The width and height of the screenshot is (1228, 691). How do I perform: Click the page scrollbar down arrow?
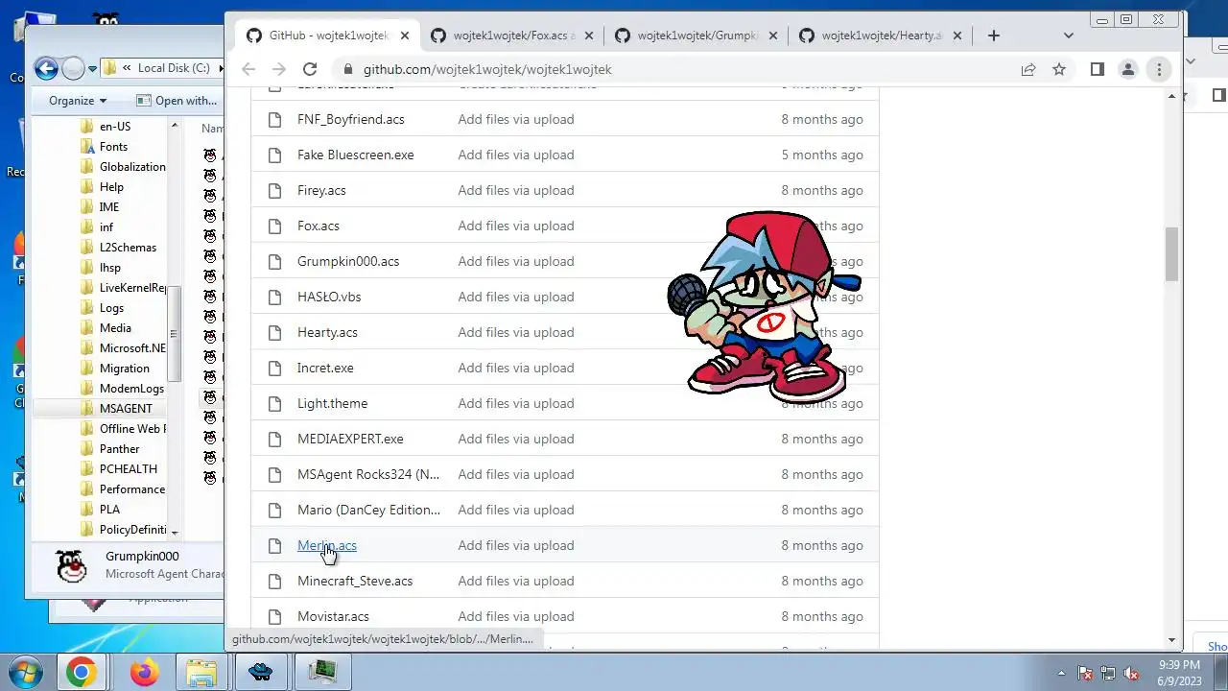(x=1171, y=640)
